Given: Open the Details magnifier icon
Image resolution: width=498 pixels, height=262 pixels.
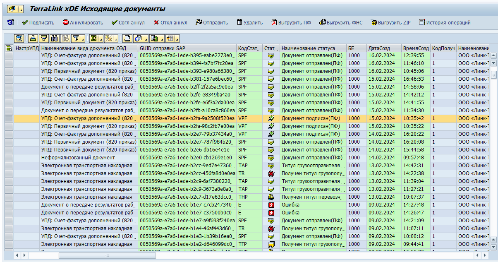Looking at the screenshot, I should pyautogui.click(x=19, y=38).
